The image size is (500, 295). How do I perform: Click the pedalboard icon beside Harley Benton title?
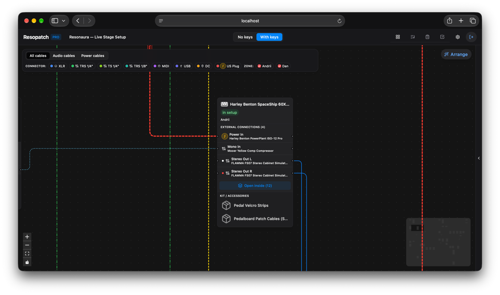(x=224, y=104)
